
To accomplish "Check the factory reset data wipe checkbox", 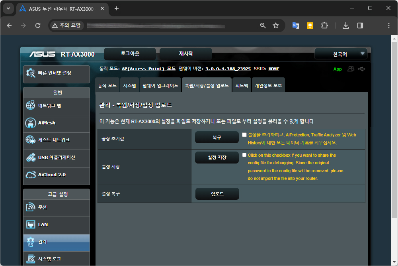I will (244, 135).
